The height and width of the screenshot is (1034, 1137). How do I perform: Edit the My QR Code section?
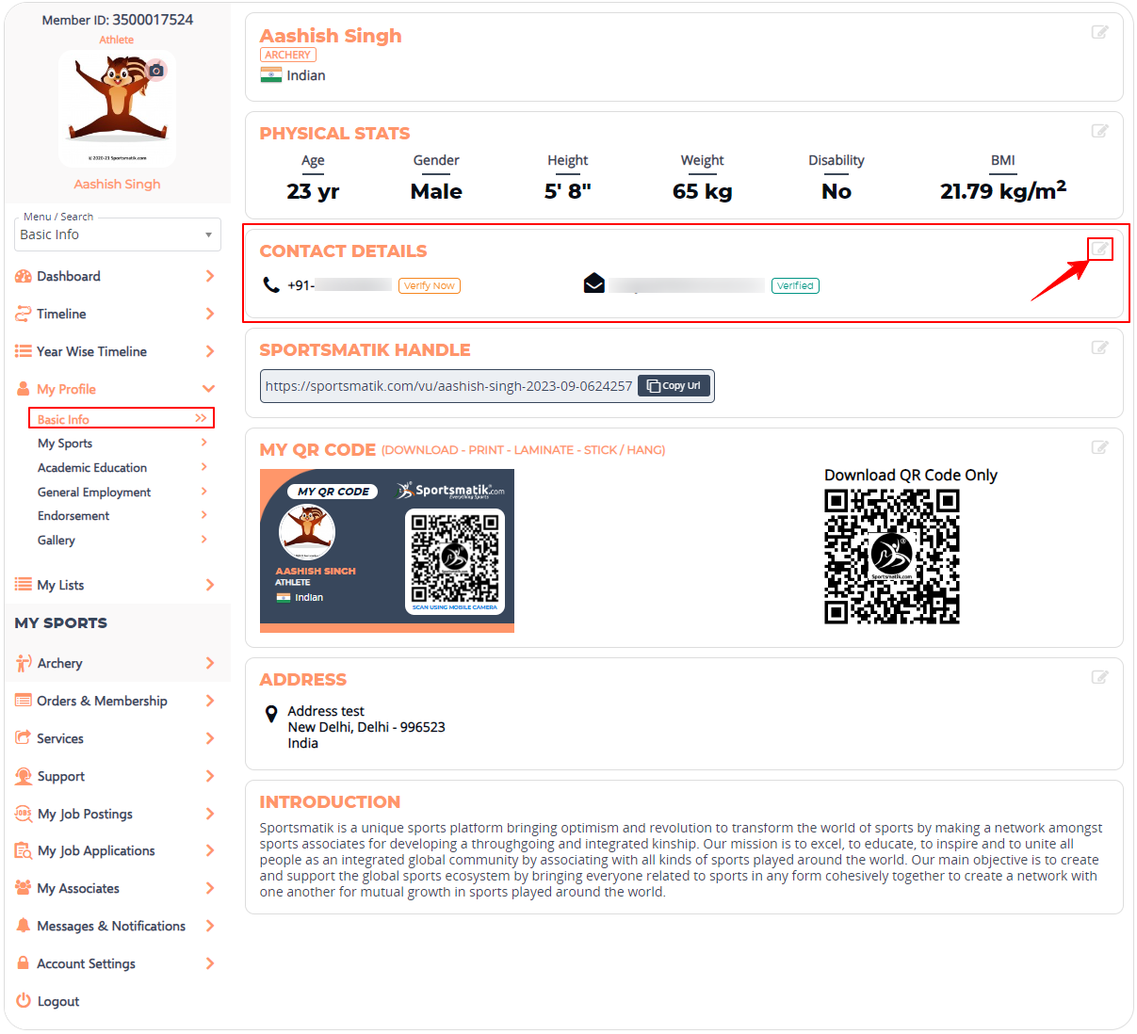tap(1099, 447)
